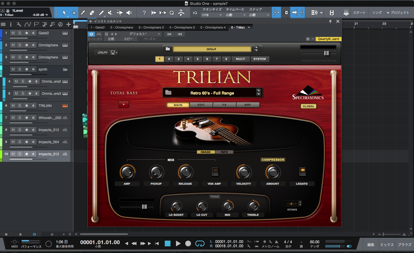Toggle loop playback in transport
414x253 pixels.
[x=200, y=244]
